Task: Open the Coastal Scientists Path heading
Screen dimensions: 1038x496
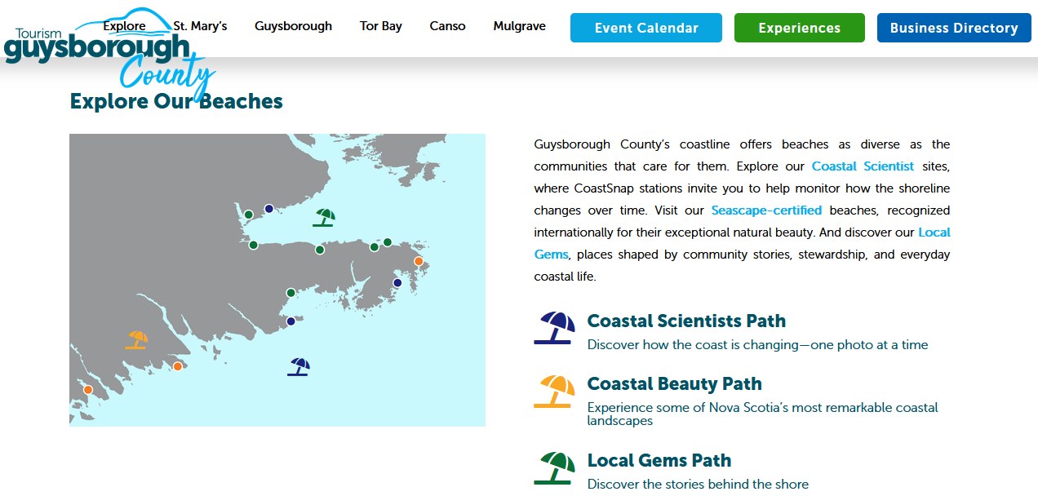Action: (686, 321)
